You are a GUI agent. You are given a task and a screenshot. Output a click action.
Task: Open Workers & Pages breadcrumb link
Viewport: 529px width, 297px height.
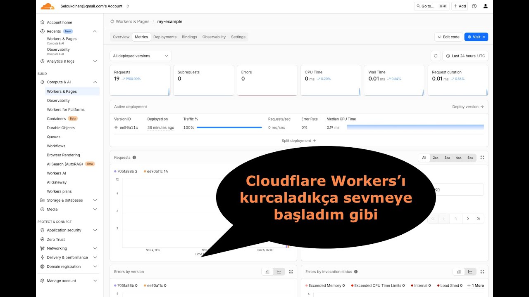pos(132,21)
